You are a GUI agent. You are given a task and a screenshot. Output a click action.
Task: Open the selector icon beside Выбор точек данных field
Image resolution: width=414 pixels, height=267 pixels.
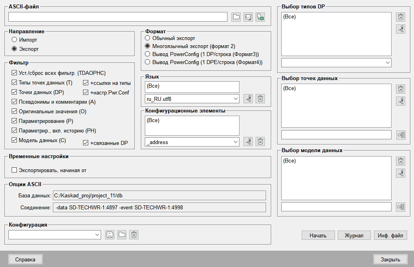(401, 135)
